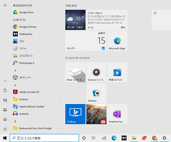Launch the Microsoft Edge tile
The width and height of the screenshot is (171, 142).
pyautogui.click(x=117, y=41)
